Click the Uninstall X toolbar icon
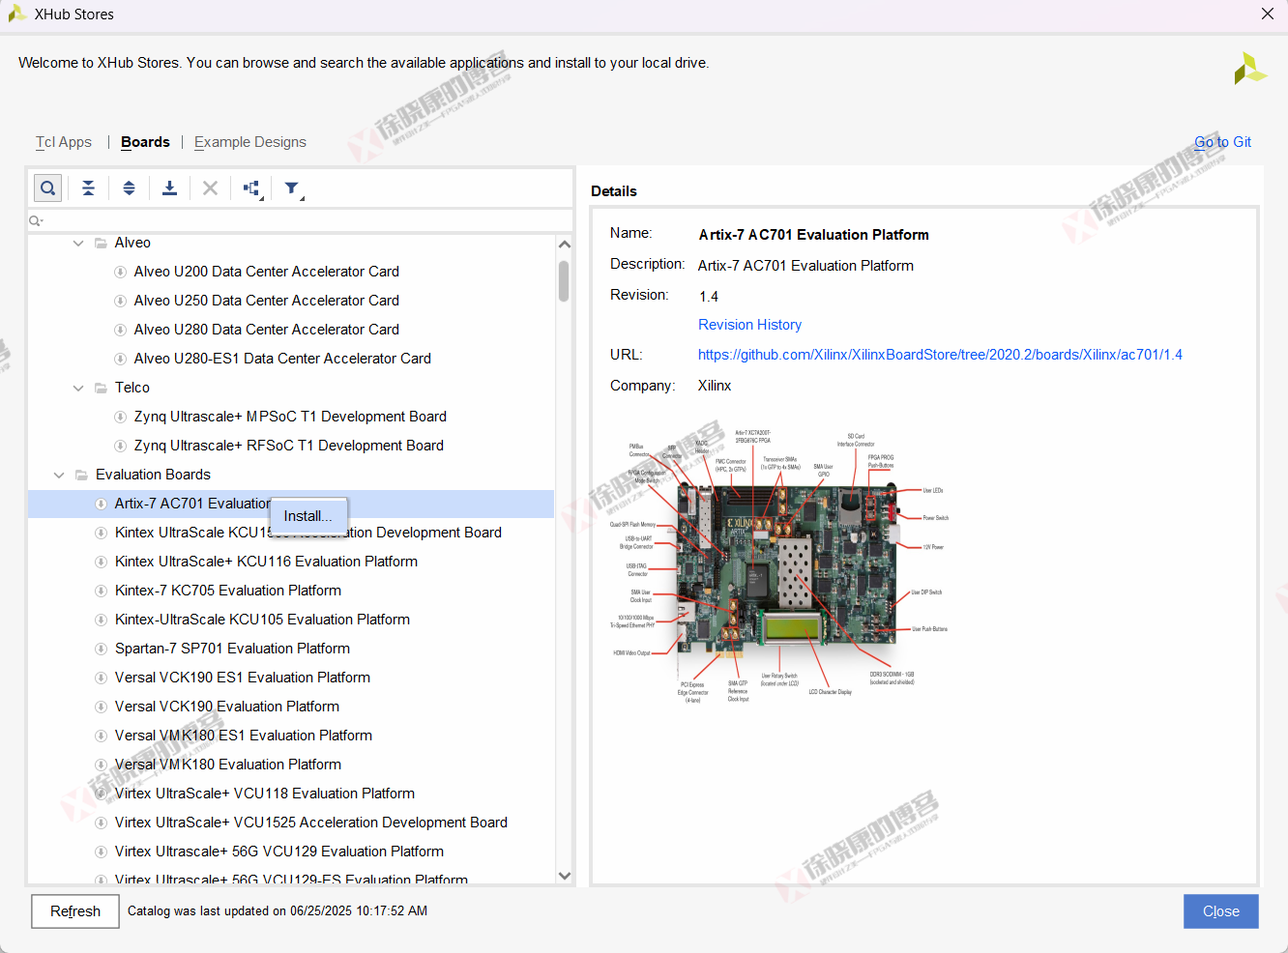The image size is (1288, 953). point(210,188)
